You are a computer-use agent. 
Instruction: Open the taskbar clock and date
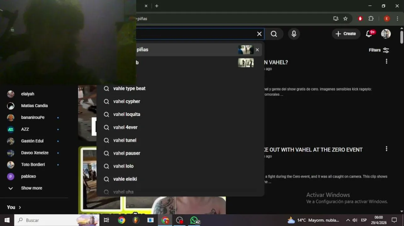379,220
